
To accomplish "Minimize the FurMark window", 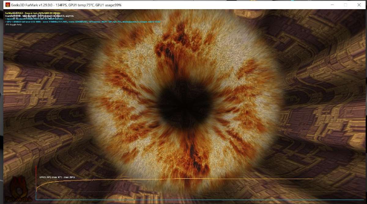I will 332,5.
